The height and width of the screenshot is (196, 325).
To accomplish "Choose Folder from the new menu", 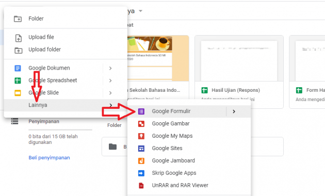I will pos(66,19).
